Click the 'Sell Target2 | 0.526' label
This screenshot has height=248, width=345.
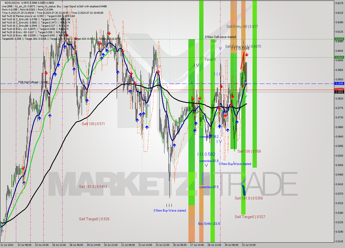(x=94, y=219)
